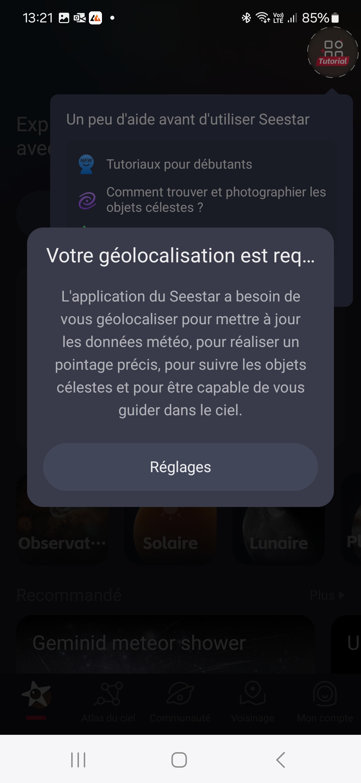Open Comment trouver et photographier les objets célestes
Viewport: 361px width, 783px height.
(x=216, y=200)
